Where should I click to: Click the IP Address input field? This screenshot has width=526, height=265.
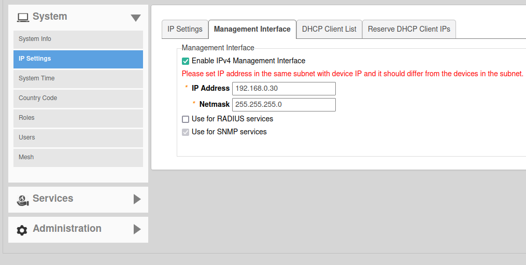[x=284, y=89]
